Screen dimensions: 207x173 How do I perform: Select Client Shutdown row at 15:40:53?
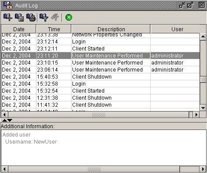(101, 77)
